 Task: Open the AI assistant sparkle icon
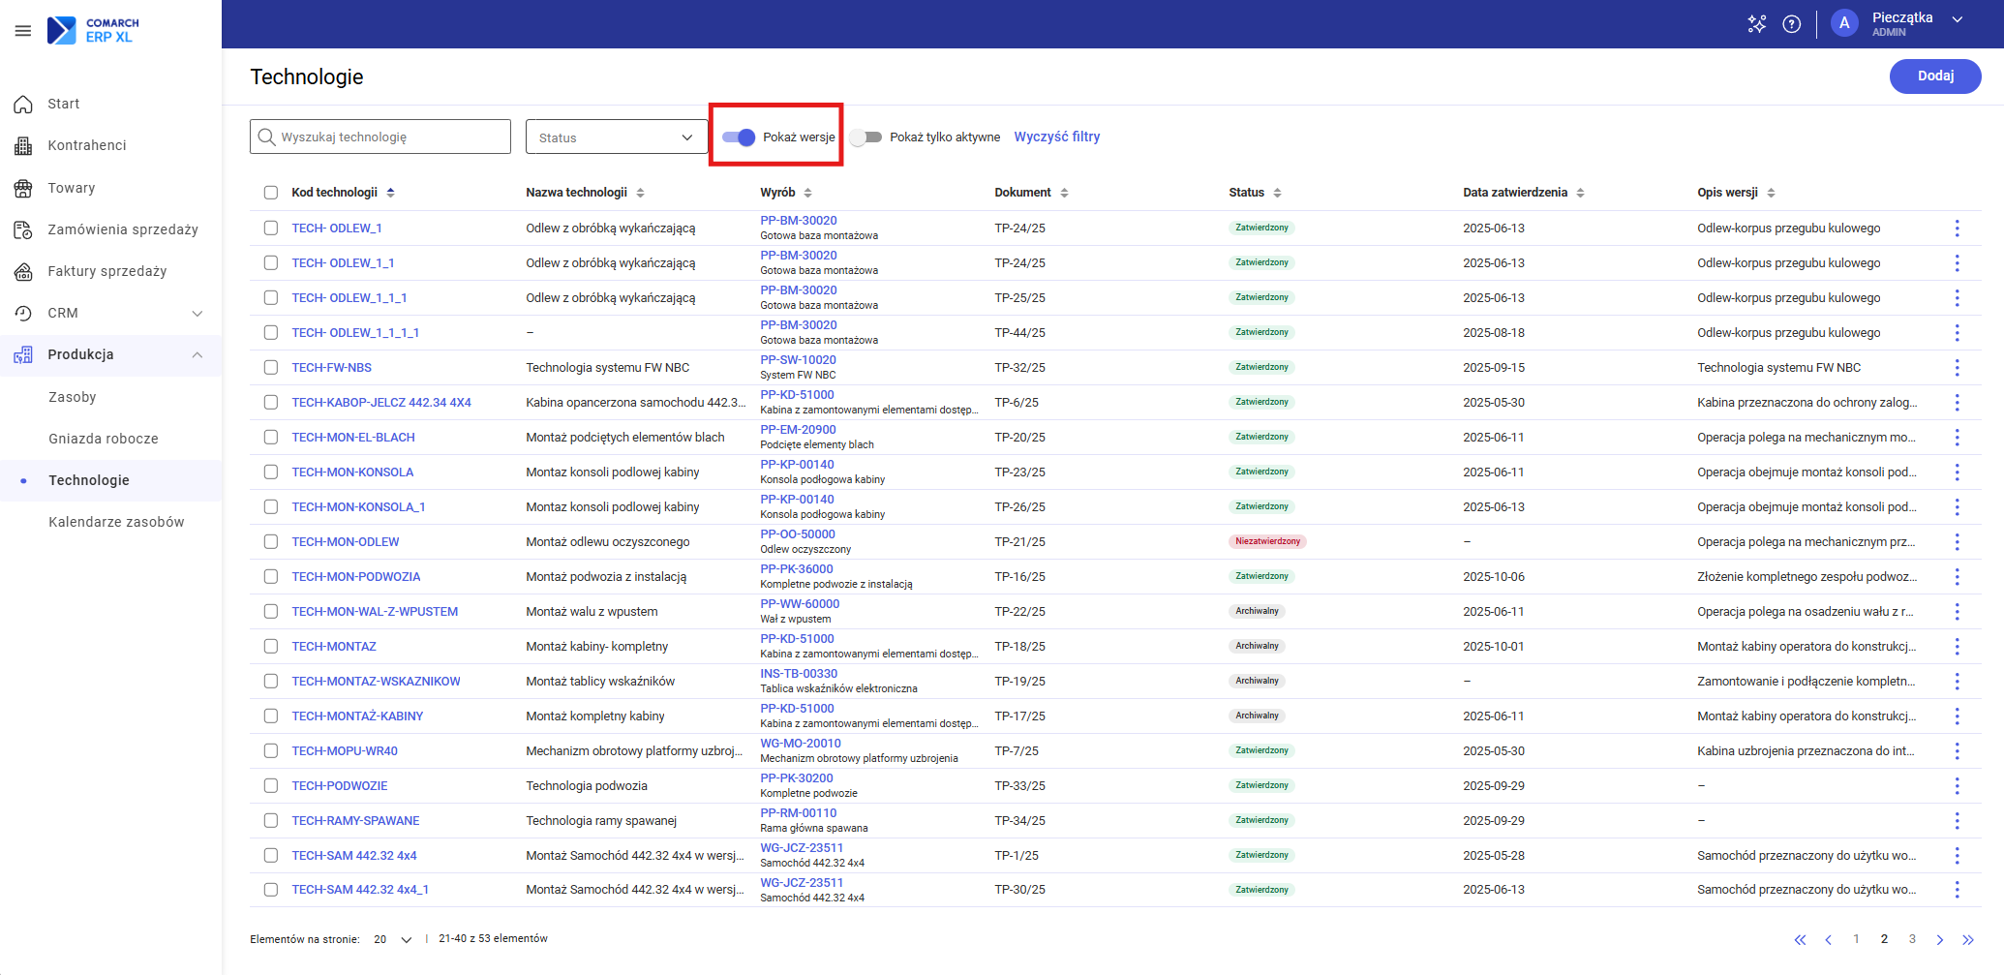click(1756, 24)
